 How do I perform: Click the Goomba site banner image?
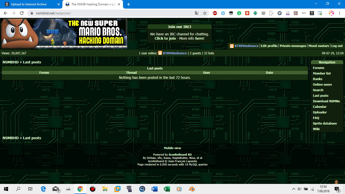[x=64, y=33]
